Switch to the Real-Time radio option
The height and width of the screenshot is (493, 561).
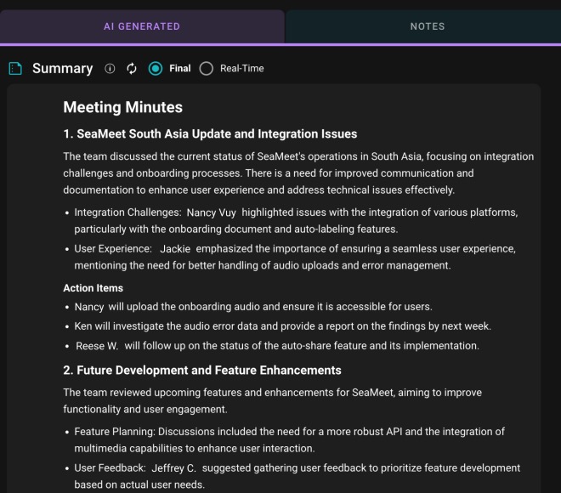click(x=206, y=68)
